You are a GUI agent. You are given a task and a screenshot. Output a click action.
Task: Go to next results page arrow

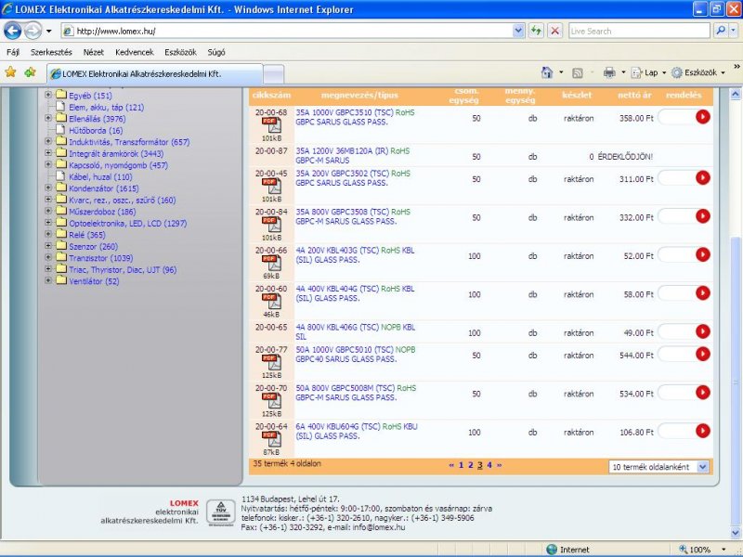pyautogui.click(x=499, y=465)
